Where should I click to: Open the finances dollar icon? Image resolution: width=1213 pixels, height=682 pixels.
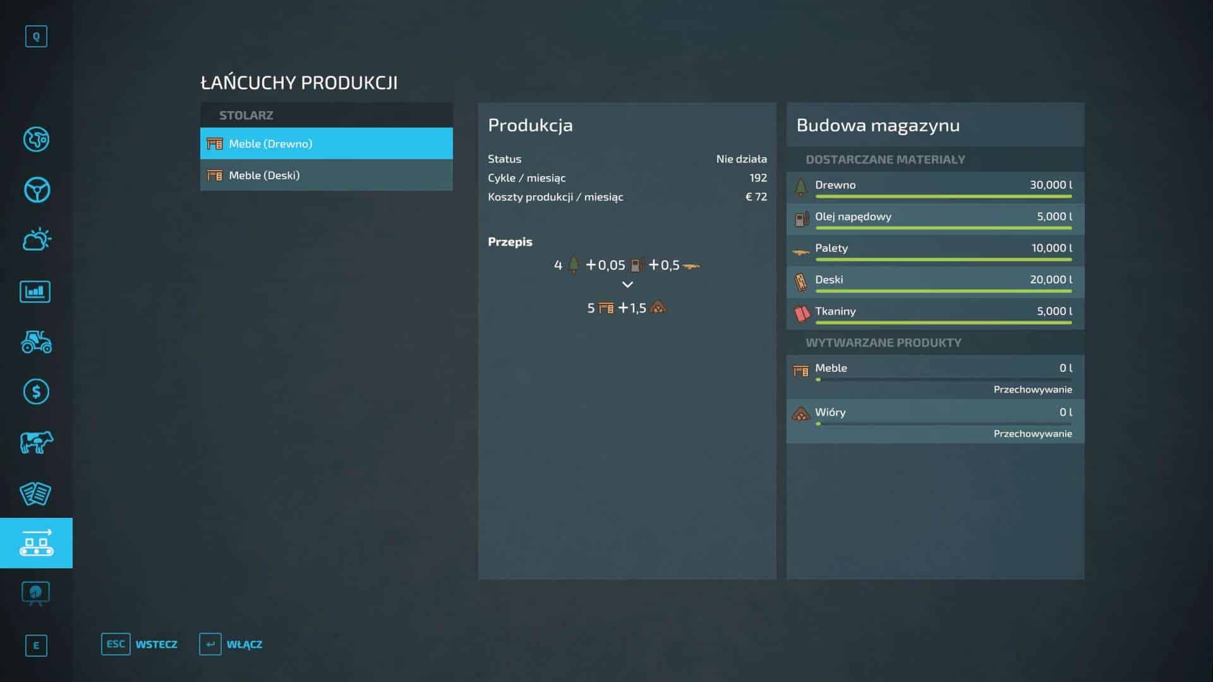tap(36, 392)
